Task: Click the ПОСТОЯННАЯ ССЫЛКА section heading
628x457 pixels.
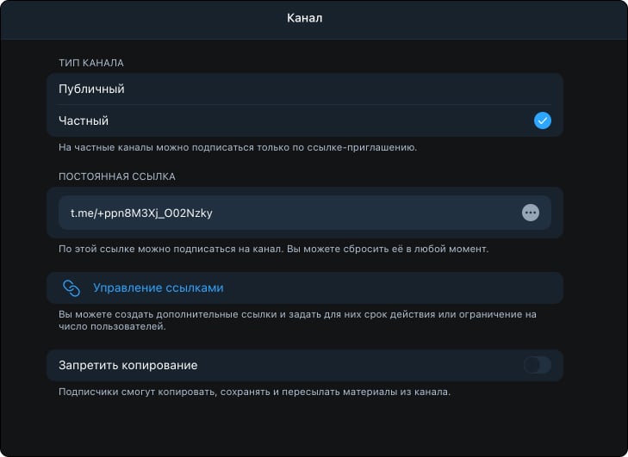Action: 117,176
